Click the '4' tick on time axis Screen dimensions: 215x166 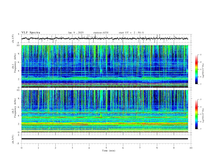(89, 148)
